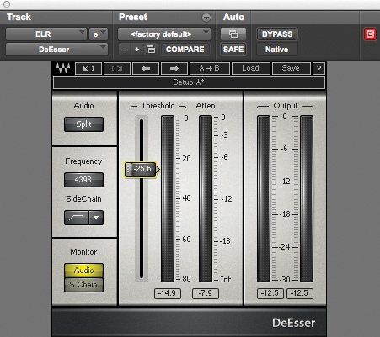The image size is (380, 337).
Task: Open the factory default preset dropdown
Action: [163, 34]
